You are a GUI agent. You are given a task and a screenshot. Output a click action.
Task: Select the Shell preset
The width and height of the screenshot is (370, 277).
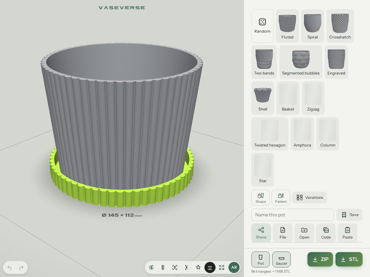(x=263, y=98)
